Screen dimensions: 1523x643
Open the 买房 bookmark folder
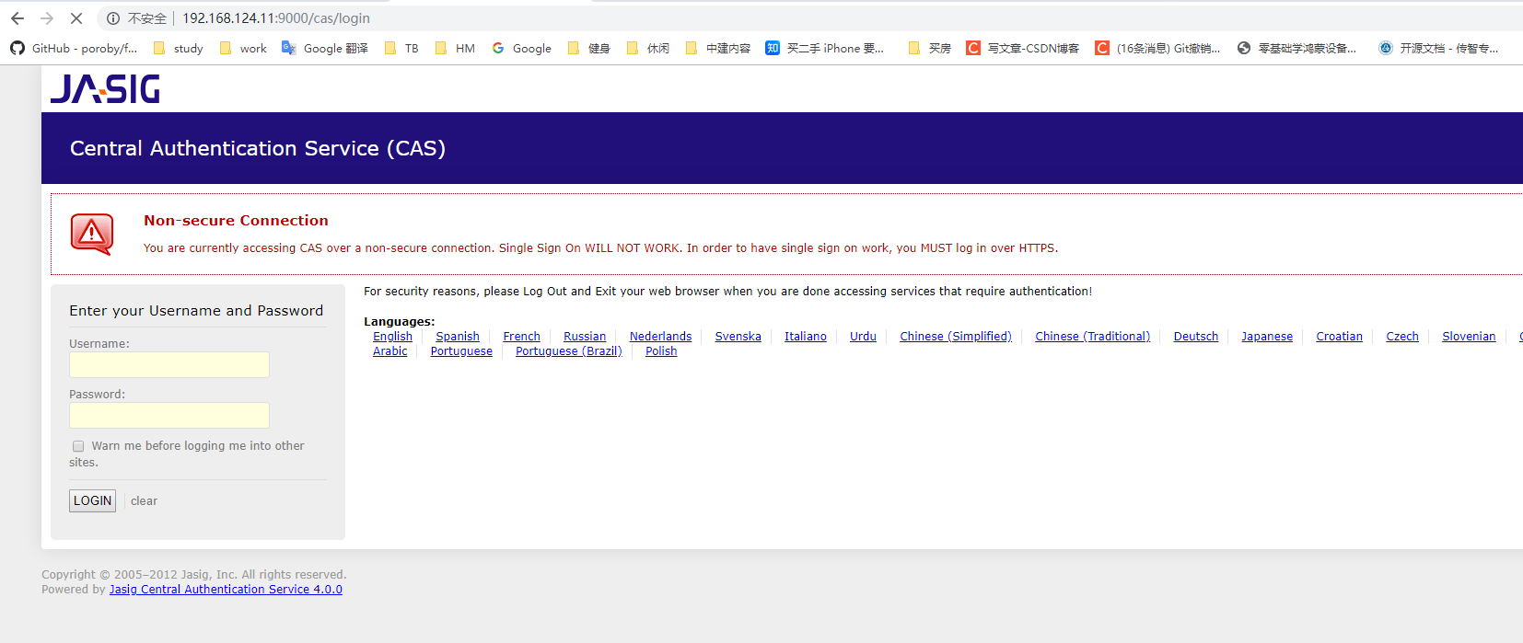pos(929,48)
